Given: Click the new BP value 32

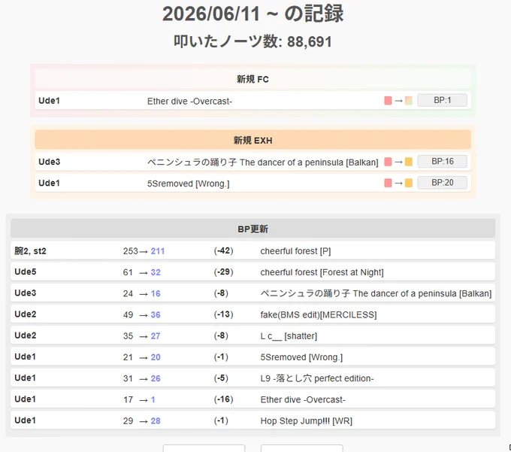Looking at the screenshot, I should 156,272.
